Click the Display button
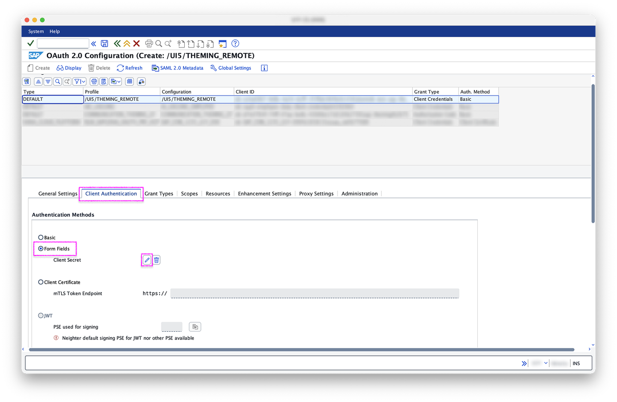Viewport: 617px width, 402px height. pyautogui.click(x=69, y=68)
